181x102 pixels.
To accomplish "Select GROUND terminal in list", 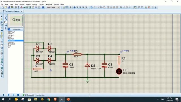I will (16, 41).
